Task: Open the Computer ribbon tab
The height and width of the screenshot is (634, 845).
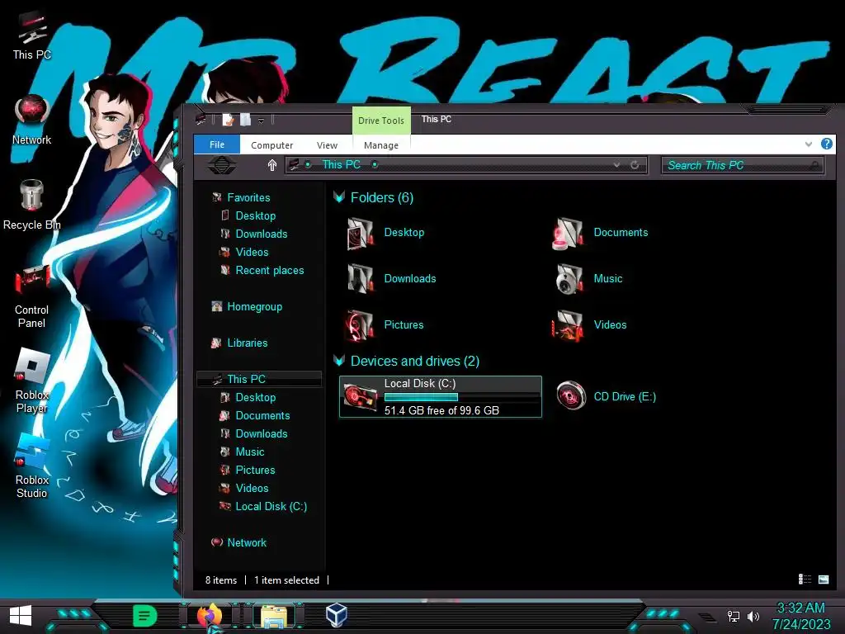Action: [271, 145]
